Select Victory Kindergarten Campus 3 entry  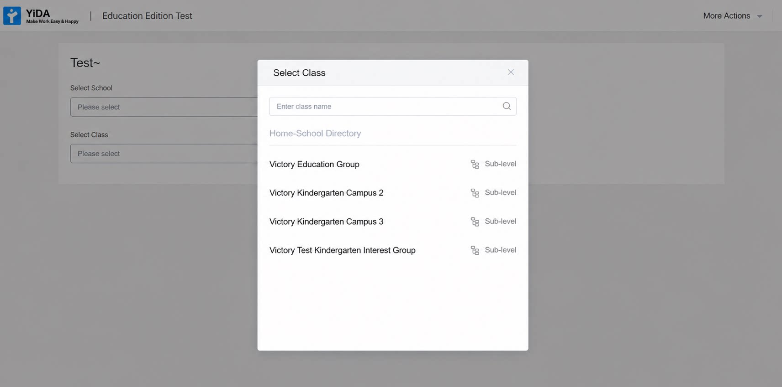326,222
